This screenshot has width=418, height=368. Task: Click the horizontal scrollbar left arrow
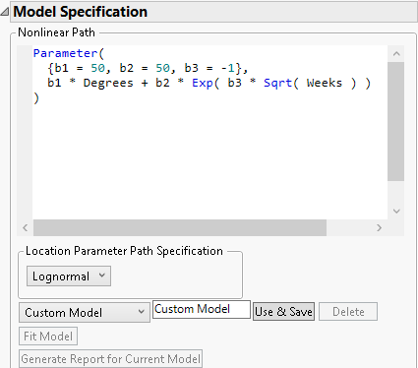[26, 227]
